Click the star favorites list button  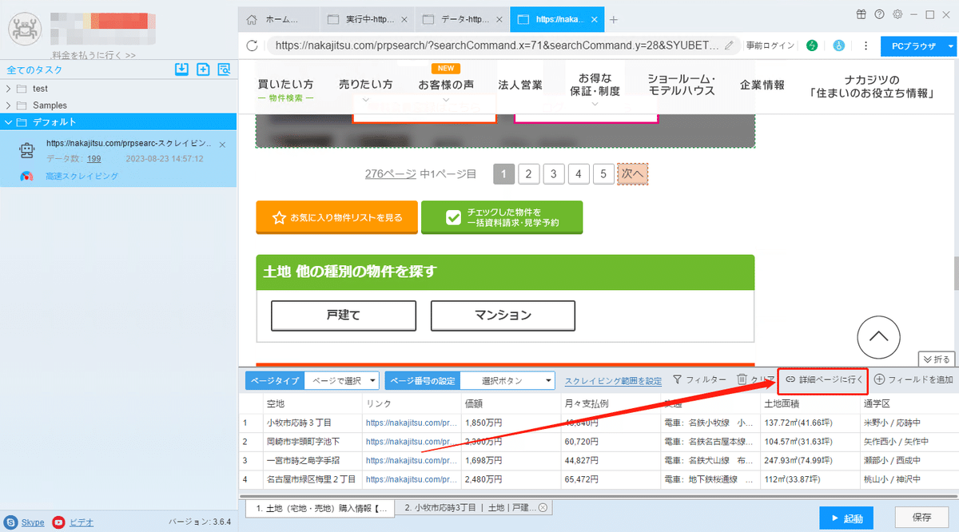pos(336,216)
